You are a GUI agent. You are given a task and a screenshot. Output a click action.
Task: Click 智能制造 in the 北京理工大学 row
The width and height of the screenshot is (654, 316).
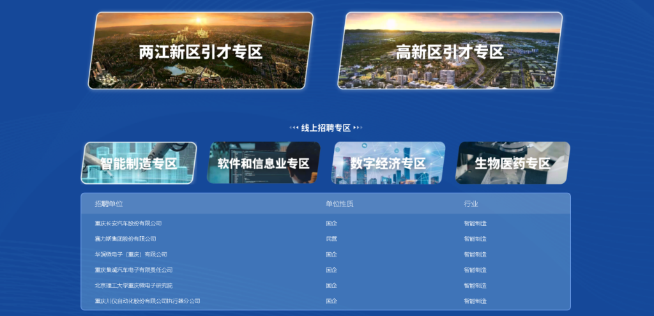click(475, 285)
